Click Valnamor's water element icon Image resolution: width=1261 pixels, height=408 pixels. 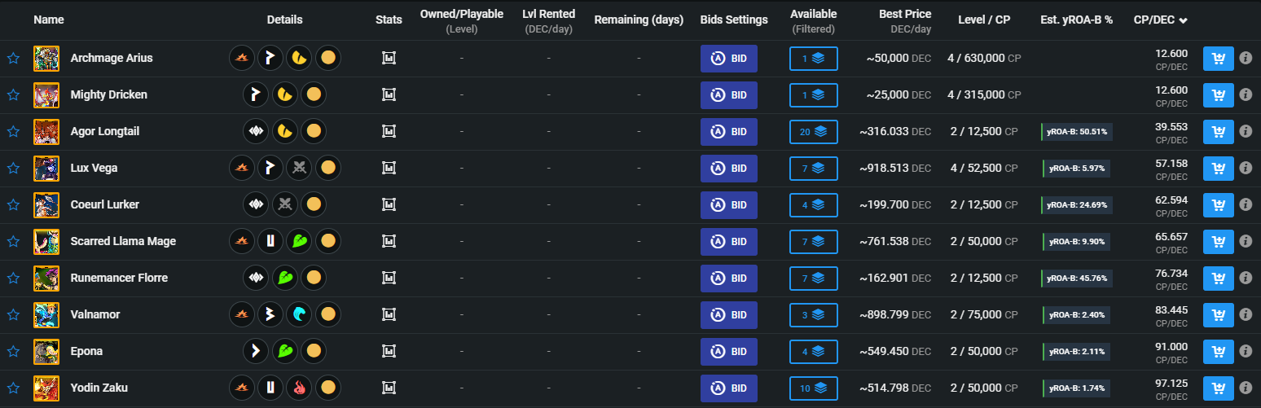(301, 314)
